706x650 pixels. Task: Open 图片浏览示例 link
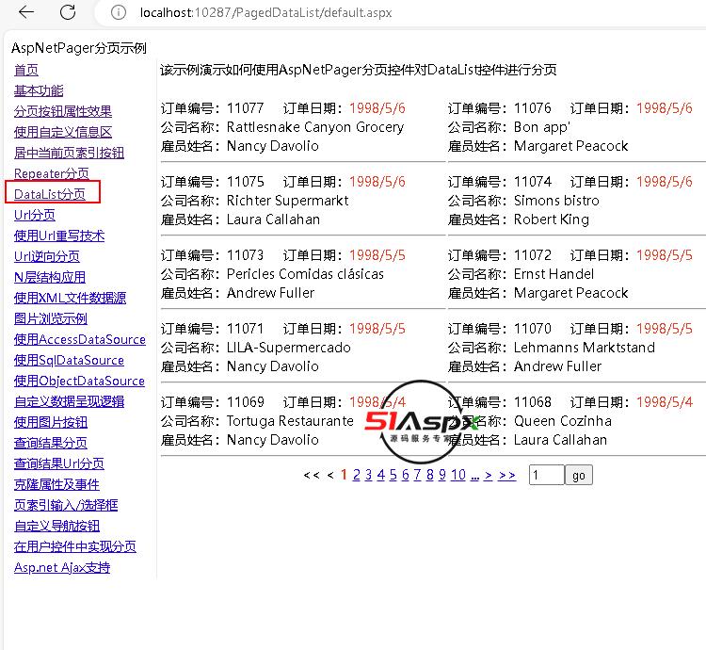[51, 318]
